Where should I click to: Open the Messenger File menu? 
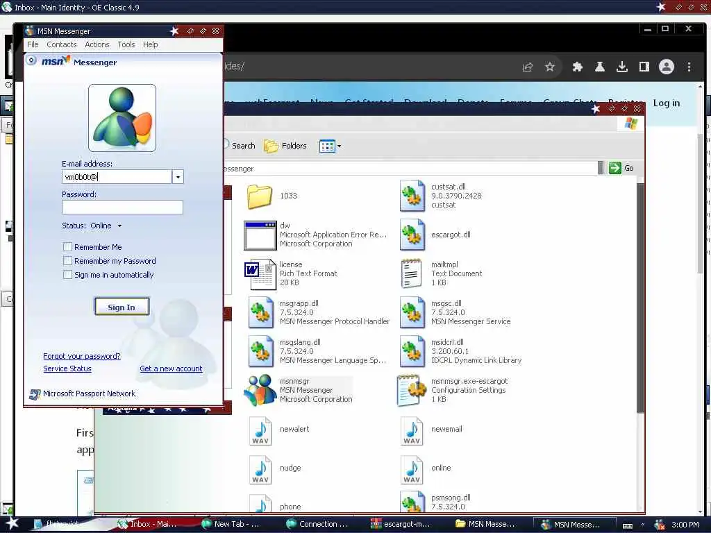[33, 44]
